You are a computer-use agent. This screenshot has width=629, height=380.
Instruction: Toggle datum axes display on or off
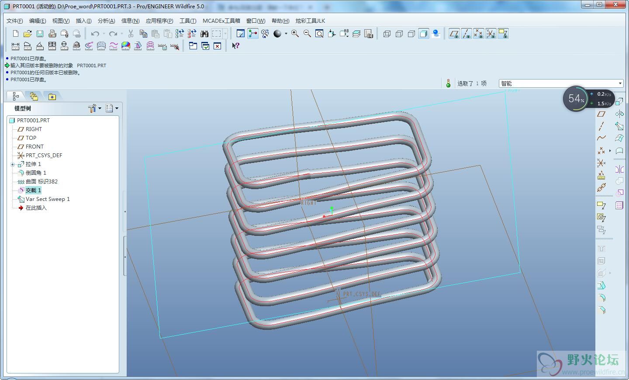tap(467, 34)
